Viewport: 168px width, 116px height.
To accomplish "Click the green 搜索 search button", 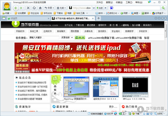I will coord(80,37).
